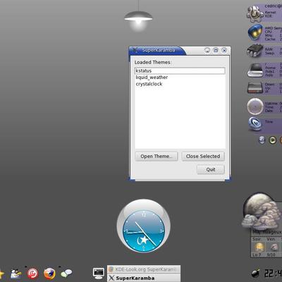Click the crystal analog clock widget
This screenshot has width=282, height=282.
point(144,226)
